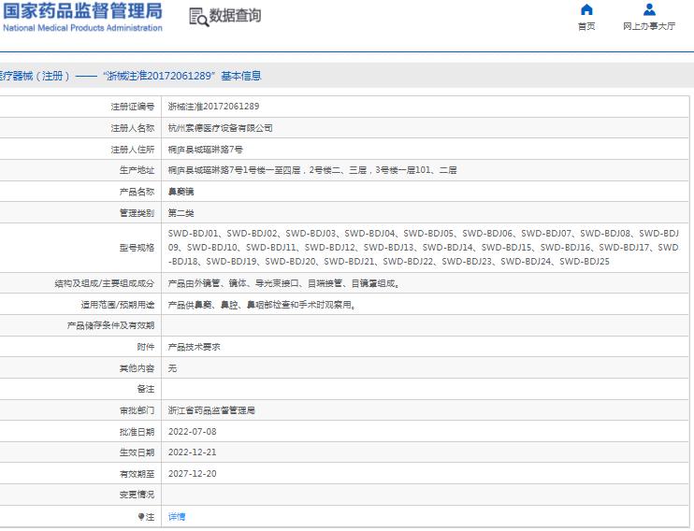The width and height of the screenshot is (694, 531).
Task: Click the 变更情况 label
Action: [x=137, y=495]
